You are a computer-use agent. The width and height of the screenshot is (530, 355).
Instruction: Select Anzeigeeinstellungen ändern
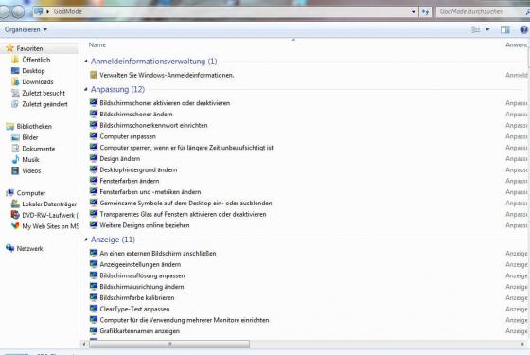coord(140,264)
